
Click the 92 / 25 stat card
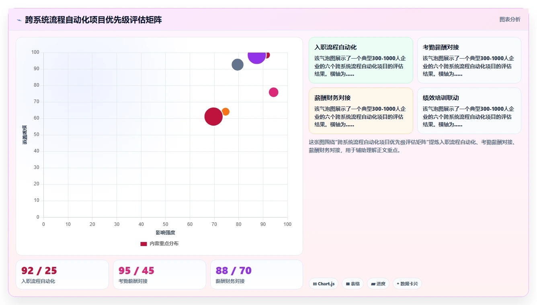pyautogui.click(x=62, y=274)
